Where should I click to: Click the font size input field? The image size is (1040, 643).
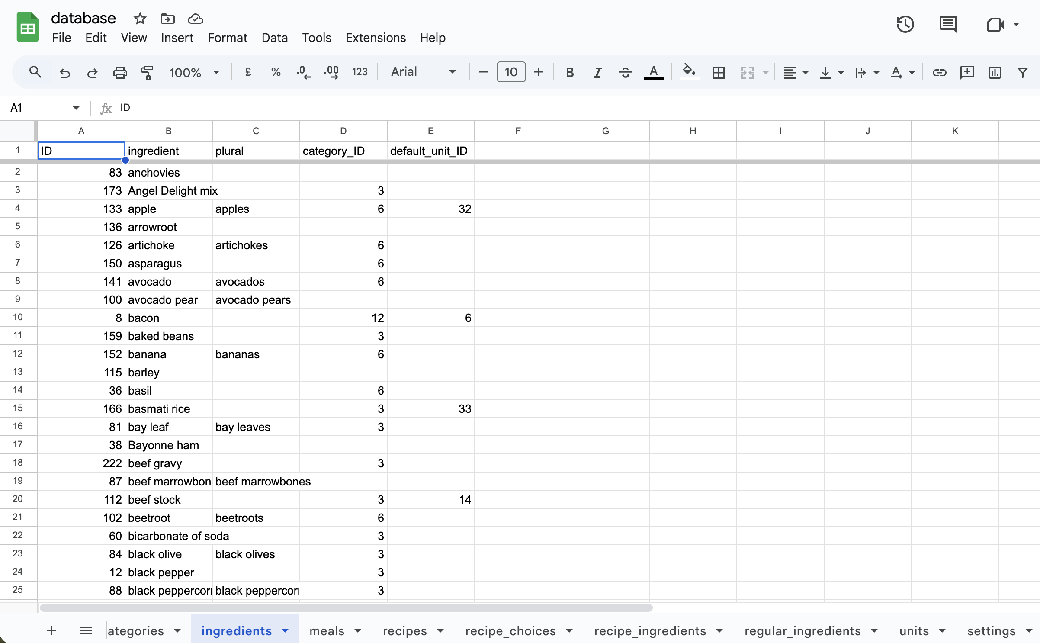(x=511, y=72)
